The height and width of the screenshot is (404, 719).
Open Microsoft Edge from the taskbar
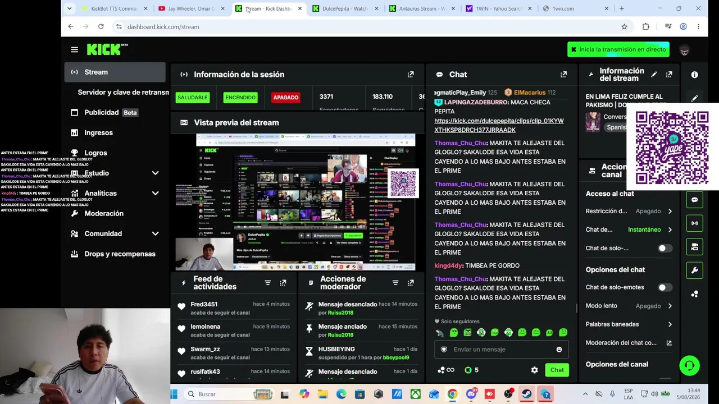click(341, 394)
